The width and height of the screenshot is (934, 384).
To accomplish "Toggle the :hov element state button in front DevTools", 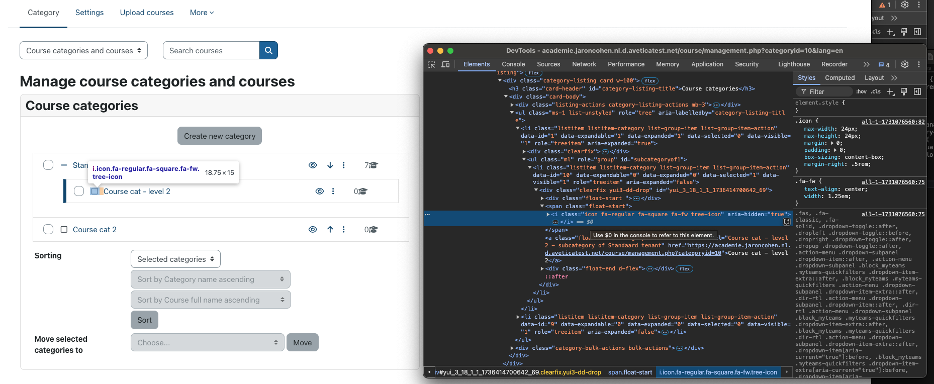I will pyautogui.click(x=861, y=91).
